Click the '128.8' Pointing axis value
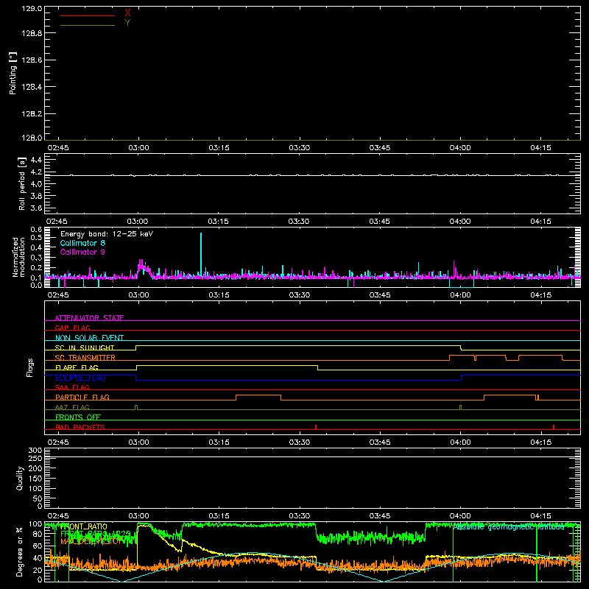Screen dimensions: 589x589 32,33
